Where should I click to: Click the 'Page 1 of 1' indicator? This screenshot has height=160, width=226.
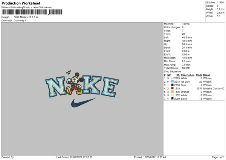point(218,157)
